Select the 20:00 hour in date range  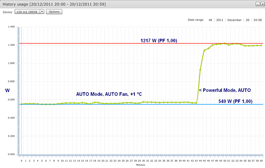click(x=258, y=20)
